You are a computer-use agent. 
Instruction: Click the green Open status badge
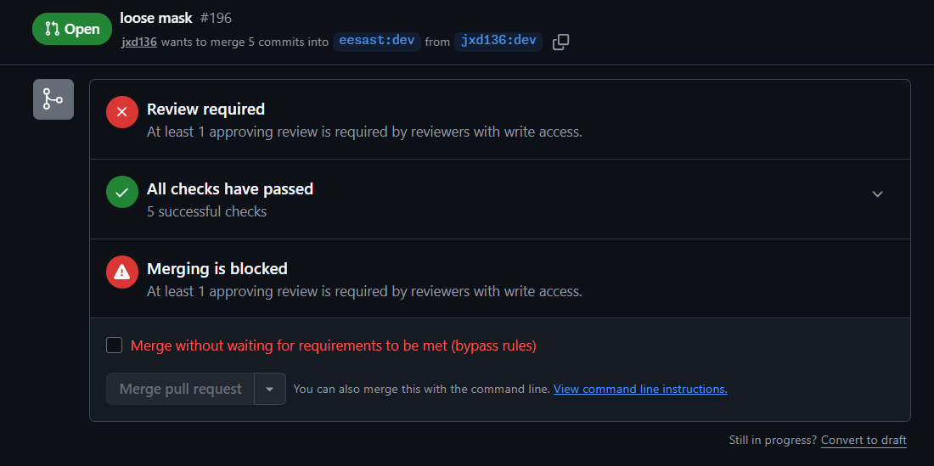point(72,29)
